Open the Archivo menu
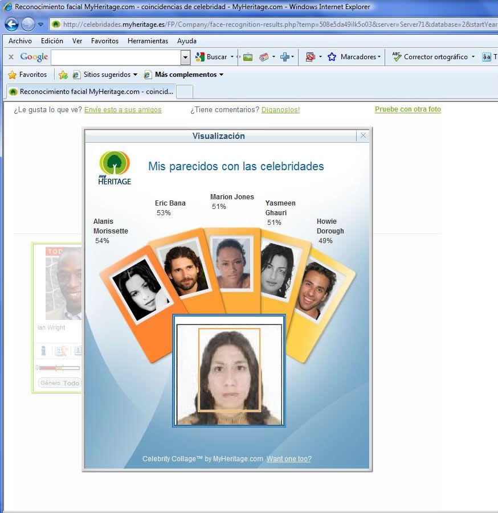The width and height of the screenshot is (498, 513). click(21, 41)
